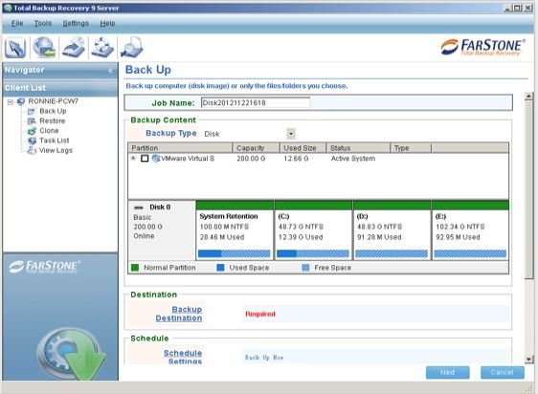The image size is (538, 394).
Task: Open the globe backup toolbar icon
Action: (44, 47)
